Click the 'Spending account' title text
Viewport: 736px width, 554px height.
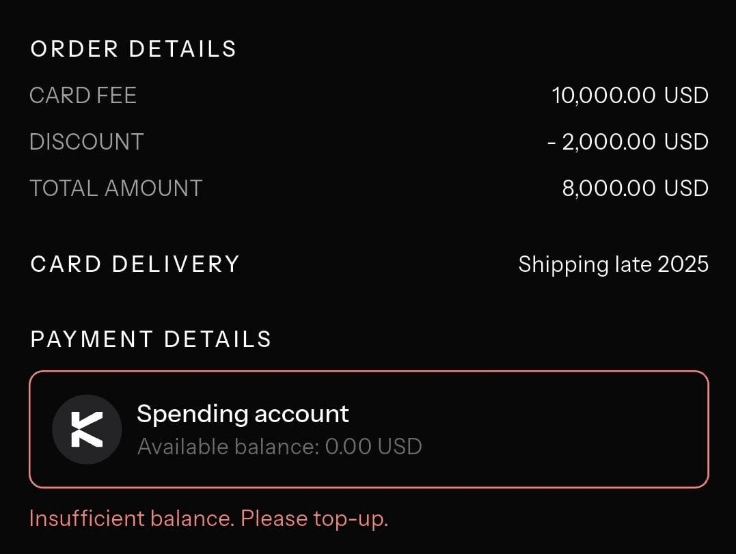pos(243,414)
